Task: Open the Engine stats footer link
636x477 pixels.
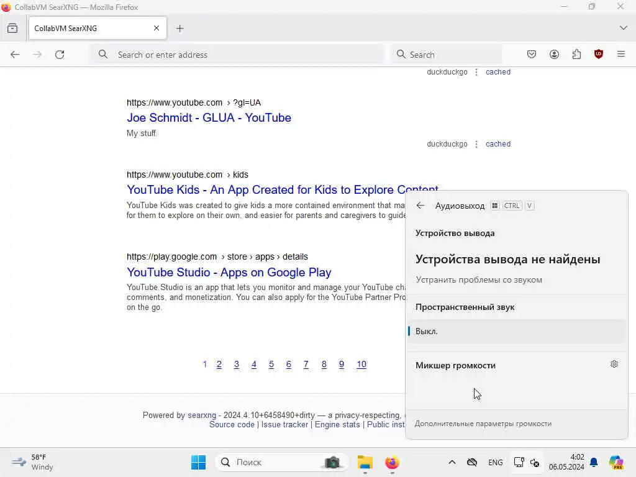Action: [x=337, y=424]
